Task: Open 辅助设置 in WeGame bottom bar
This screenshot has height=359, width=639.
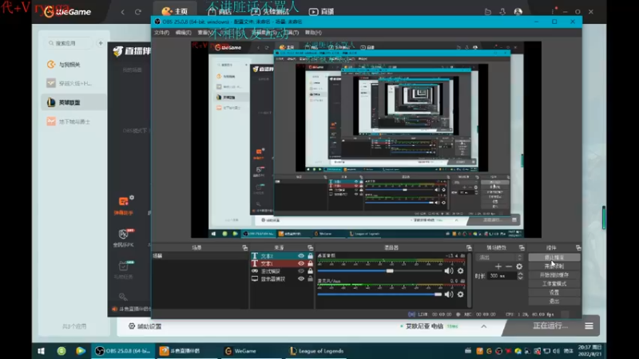Action: pyautogui.click(x=145, y=326)
